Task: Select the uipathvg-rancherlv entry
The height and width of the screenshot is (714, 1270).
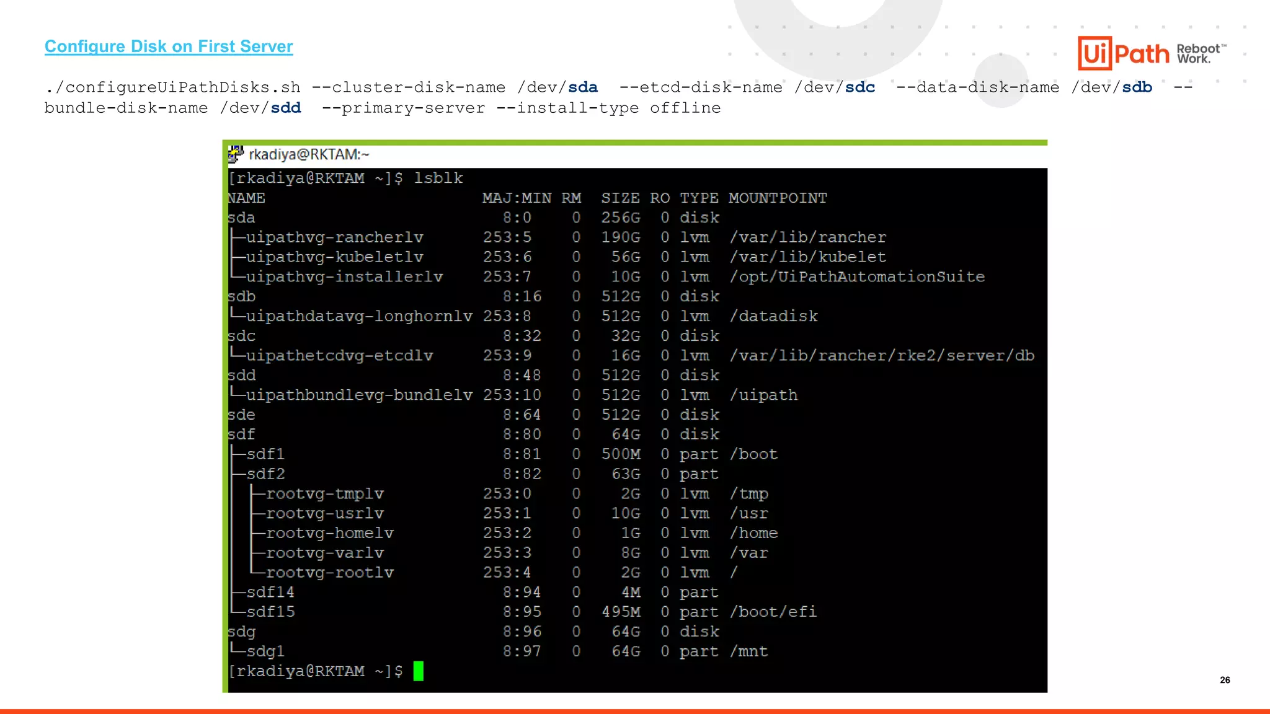Action: pos(334,237)
